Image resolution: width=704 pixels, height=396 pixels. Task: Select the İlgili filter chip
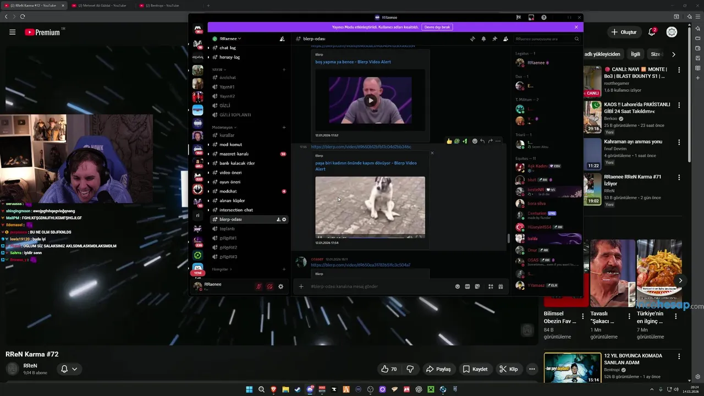click(x=635, y=54)
